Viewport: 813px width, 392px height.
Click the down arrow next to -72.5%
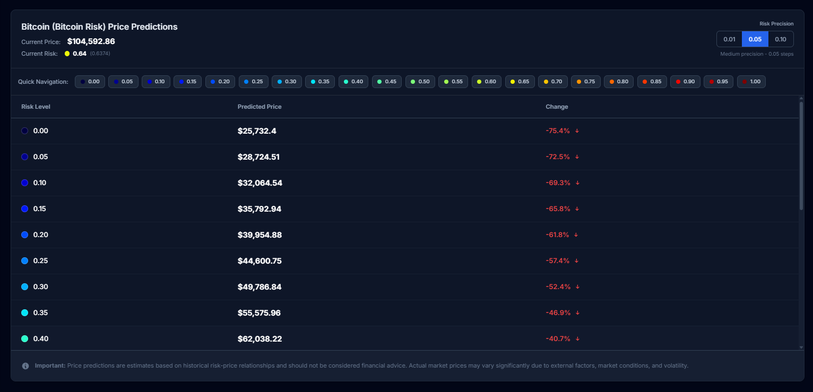pyautogui.click(x=577, y=157)
